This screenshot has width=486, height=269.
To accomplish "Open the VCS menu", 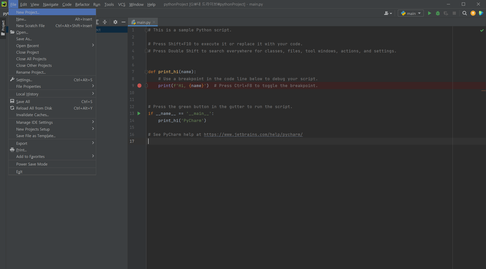I will click(x=122, y=4).
